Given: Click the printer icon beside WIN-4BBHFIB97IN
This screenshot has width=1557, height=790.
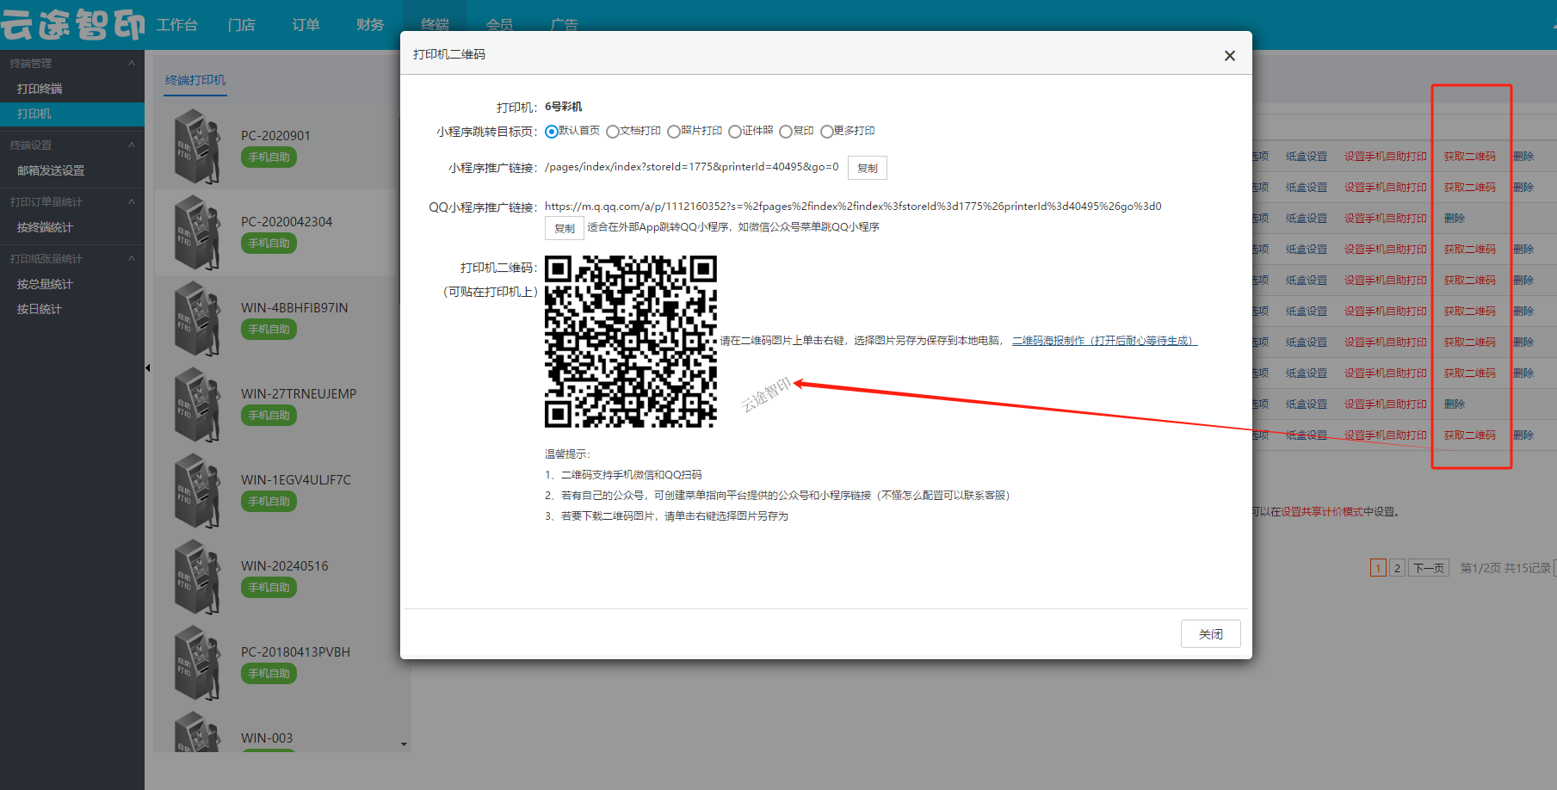Looking at the screenshot, I should 197,318.
